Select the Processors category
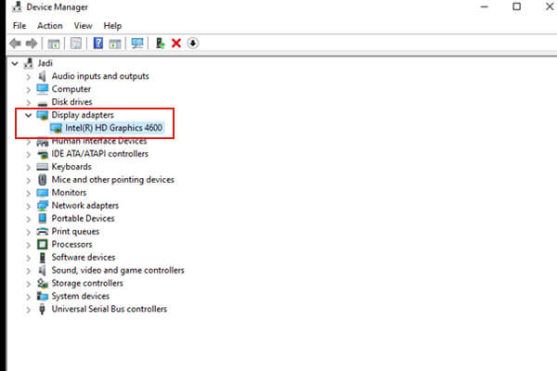 coord(71,245)
